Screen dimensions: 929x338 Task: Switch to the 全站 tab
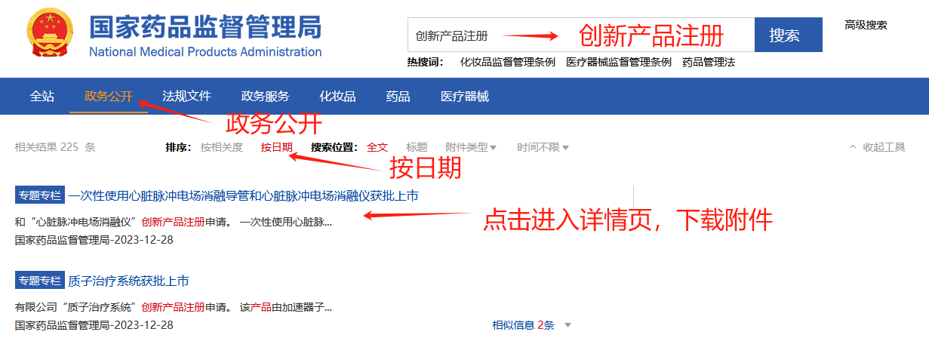[42, 96]
